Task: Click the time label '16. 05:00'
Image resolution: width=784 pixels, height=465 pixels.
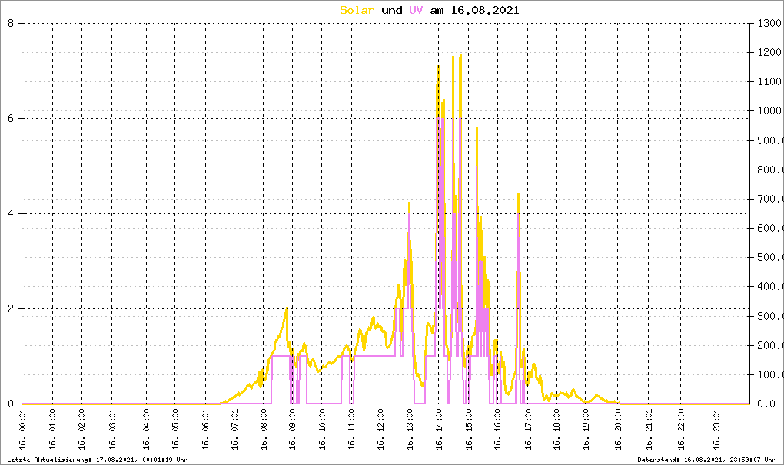Action: [x=175, y=430]
